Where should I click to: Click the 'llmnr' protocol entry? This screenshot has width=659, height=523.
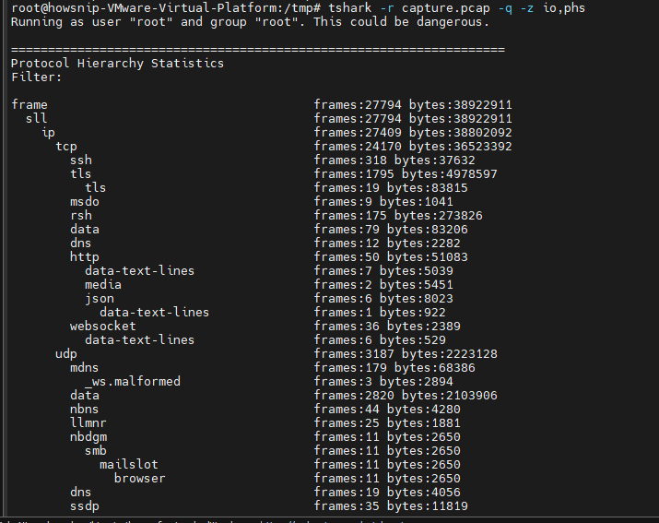[88, 422]
